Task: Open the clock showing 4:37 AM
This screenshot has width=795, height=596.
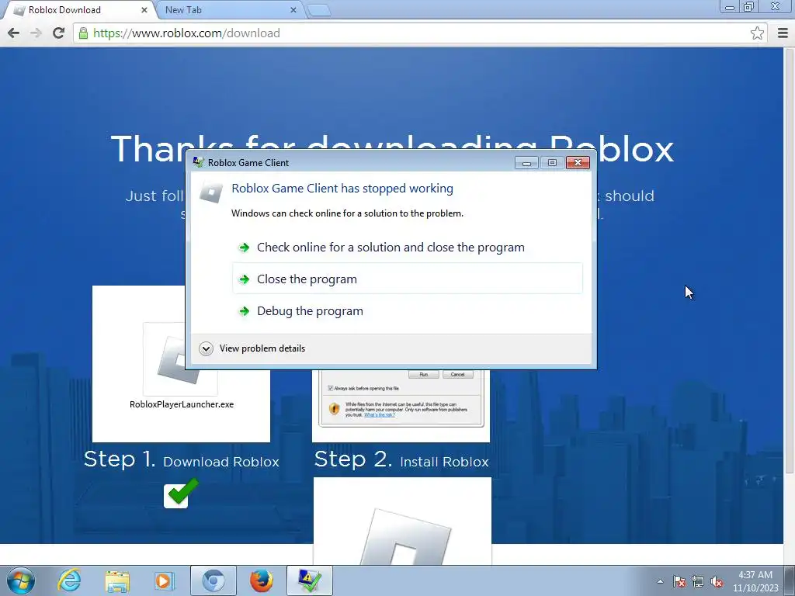Action: (x=755, y=581)
